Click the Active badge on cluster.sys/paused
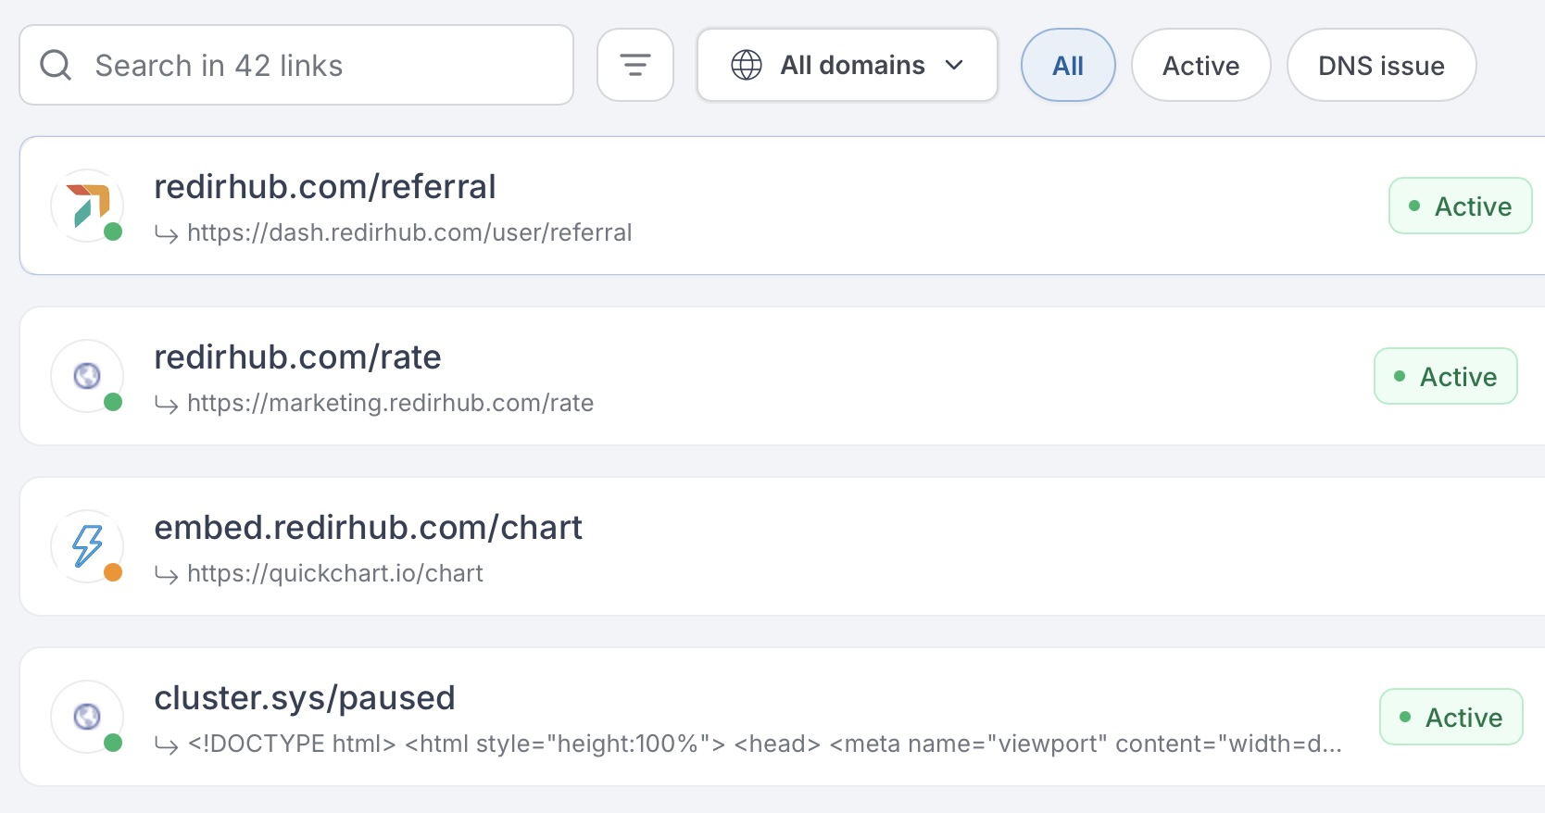1545x813 pixels. pyautogui.click(x=1451, y=717)
